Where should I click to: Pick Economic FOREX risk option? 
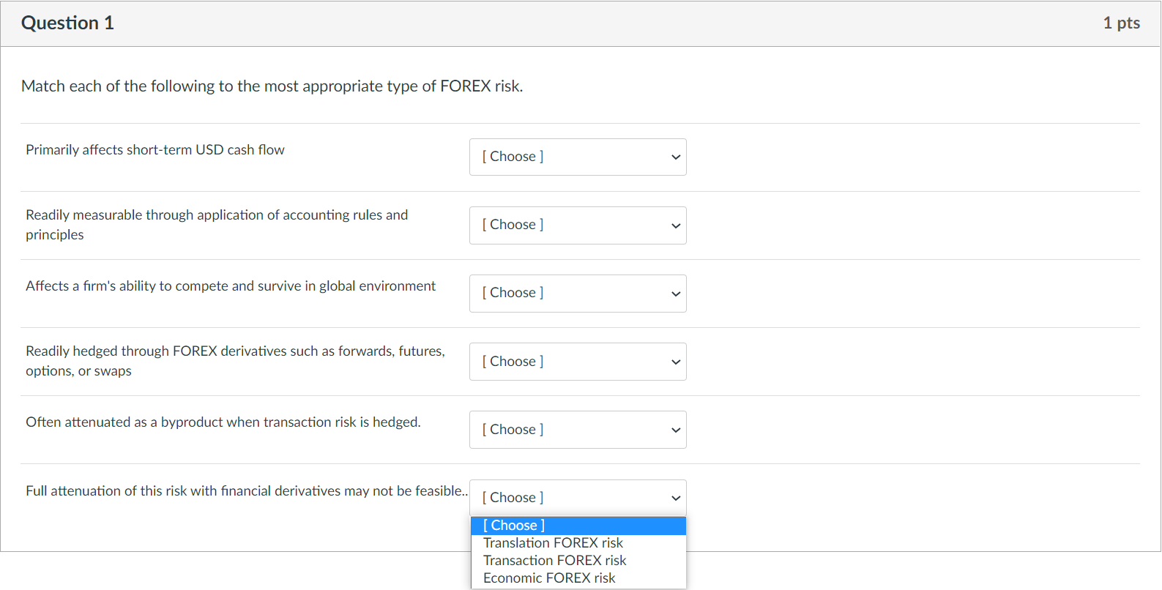(578, 578)
